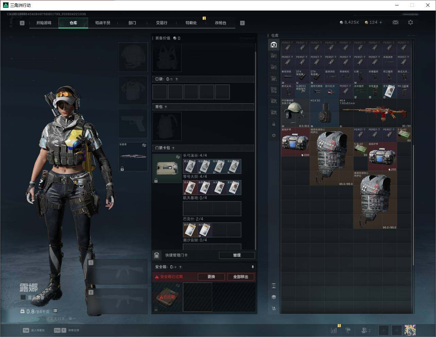Click the player avatar in bottom bar
Screen dimensions: 436x337
point(410,330)
